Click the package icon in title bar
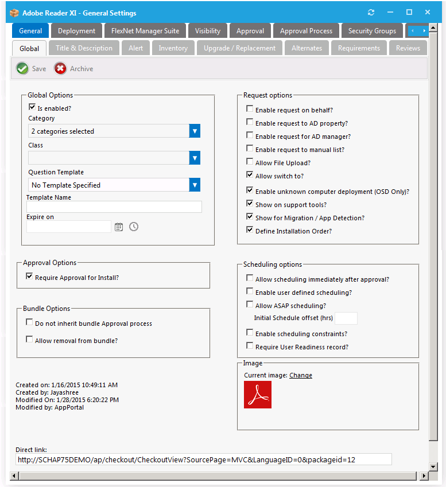 [14, 13]
